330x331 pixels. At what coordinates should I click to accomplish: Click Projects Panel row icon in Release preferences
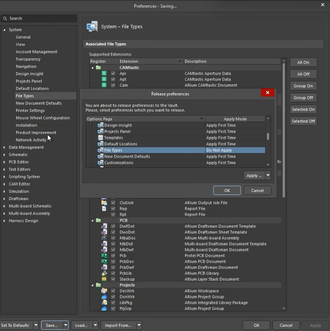point(100,131)
